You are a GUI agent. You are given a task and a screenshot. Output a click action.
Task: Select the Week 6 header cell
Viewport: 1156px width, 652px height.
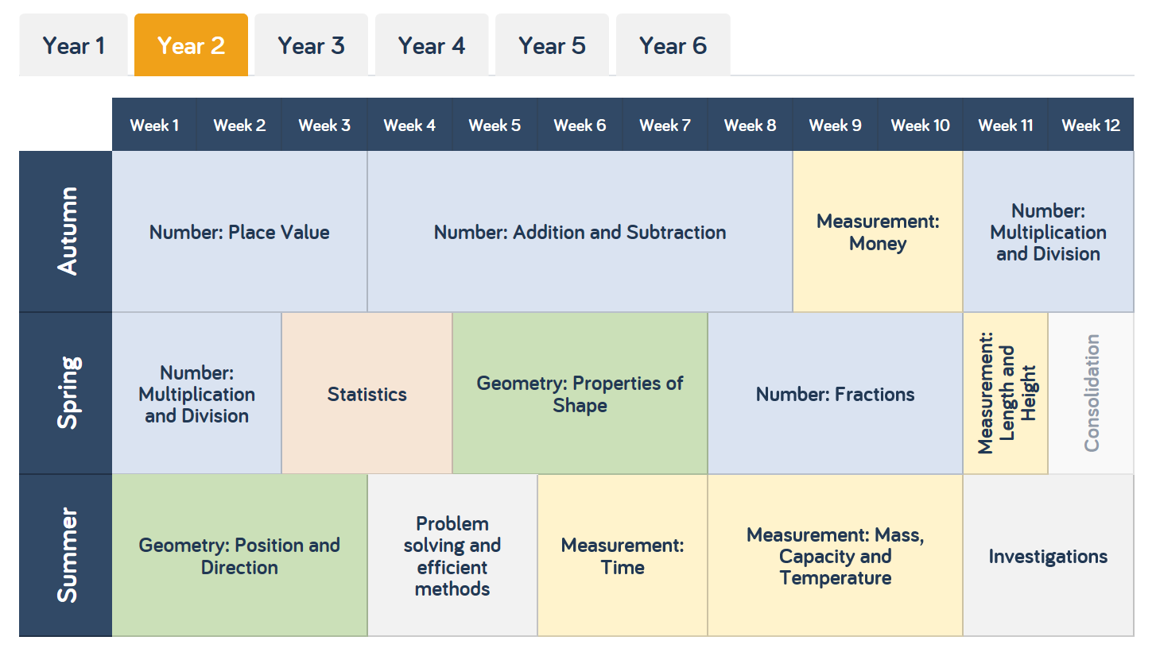pos(580,125)
